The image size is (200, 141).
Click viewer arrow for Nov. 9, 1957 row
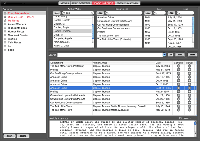point(189,92)
